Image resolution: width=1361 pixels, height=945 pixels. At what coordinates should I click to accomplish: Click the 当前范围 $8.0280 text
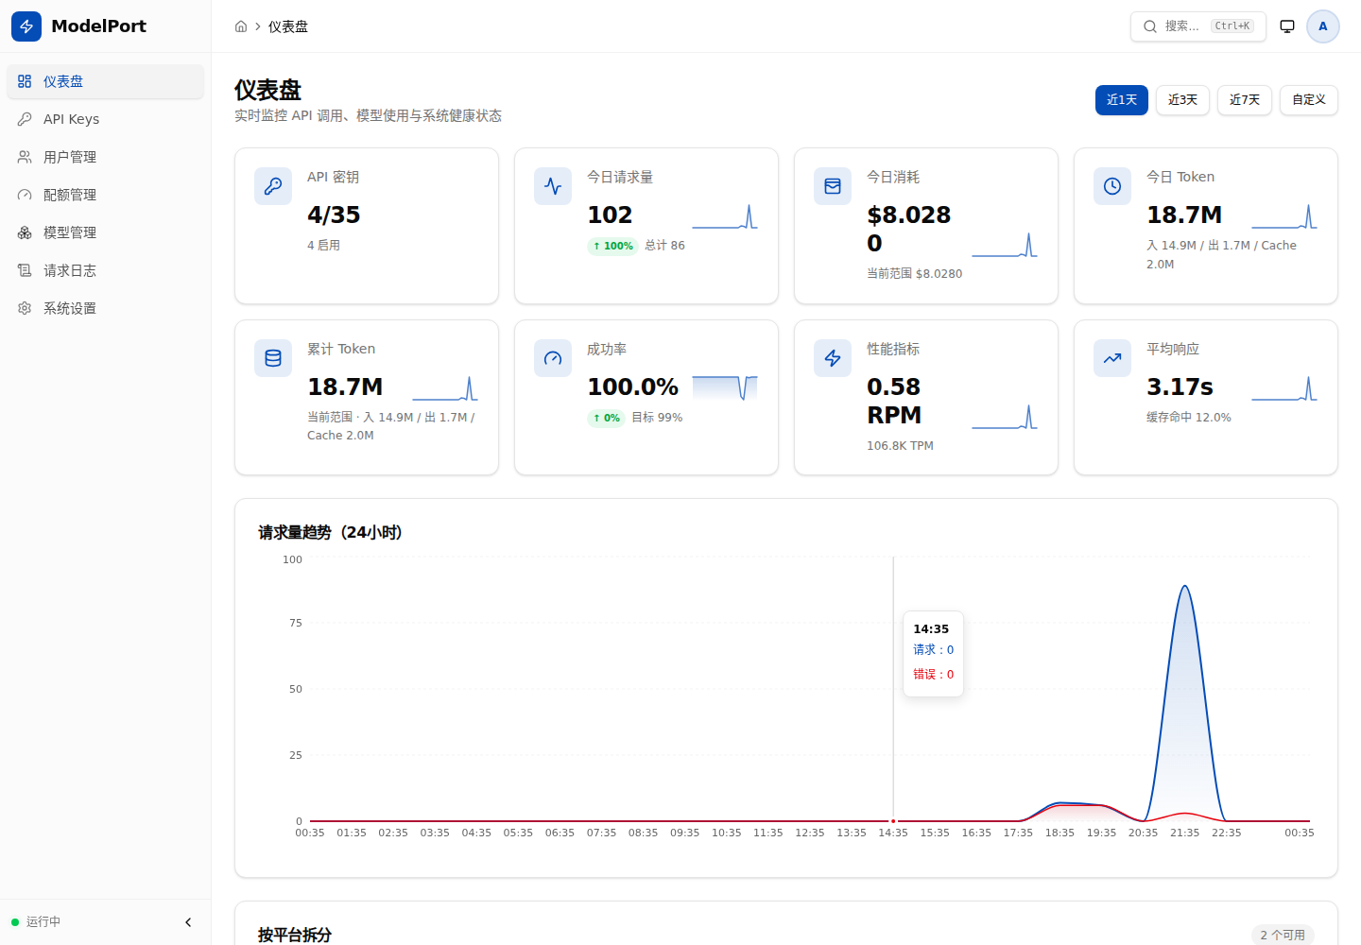point(915,274)
